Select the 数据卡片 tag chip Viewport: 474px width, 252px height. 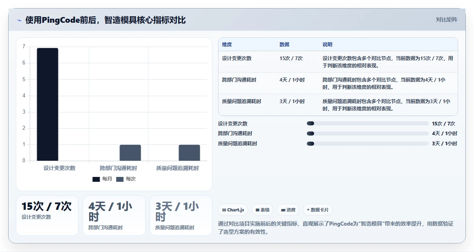point(318,210)
